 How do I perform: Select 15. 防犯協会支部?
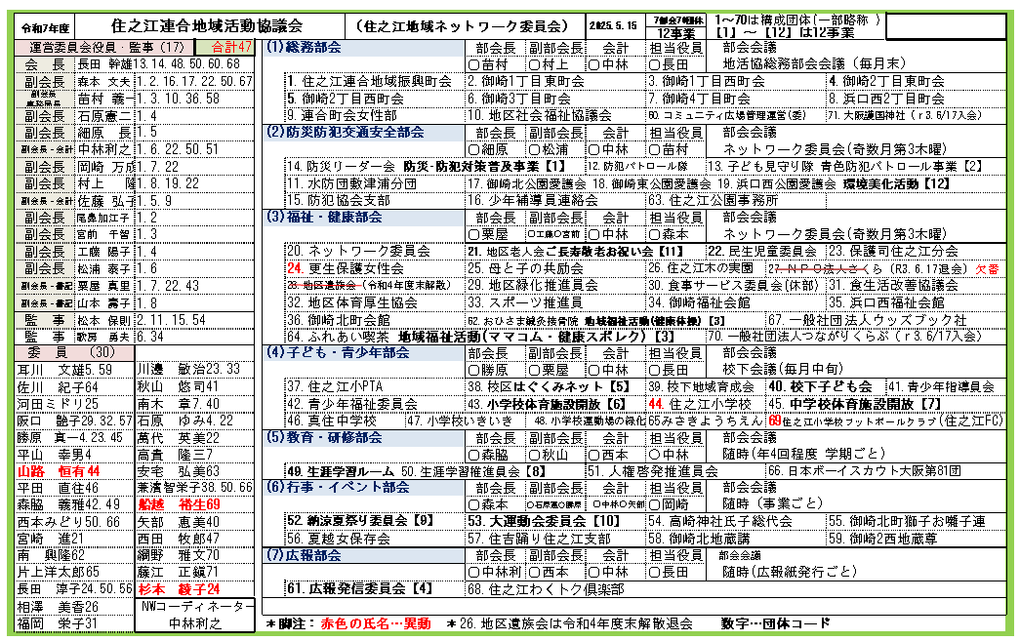point(339,200)
